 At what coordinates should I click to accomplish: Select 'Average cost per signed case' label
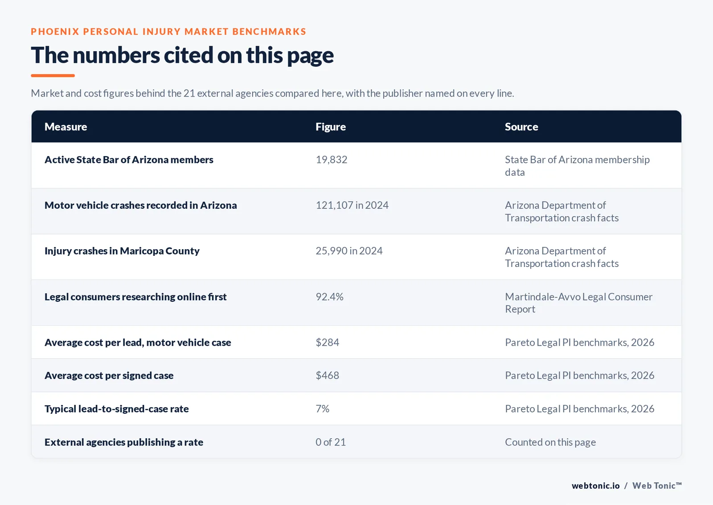tap(109, 376)
